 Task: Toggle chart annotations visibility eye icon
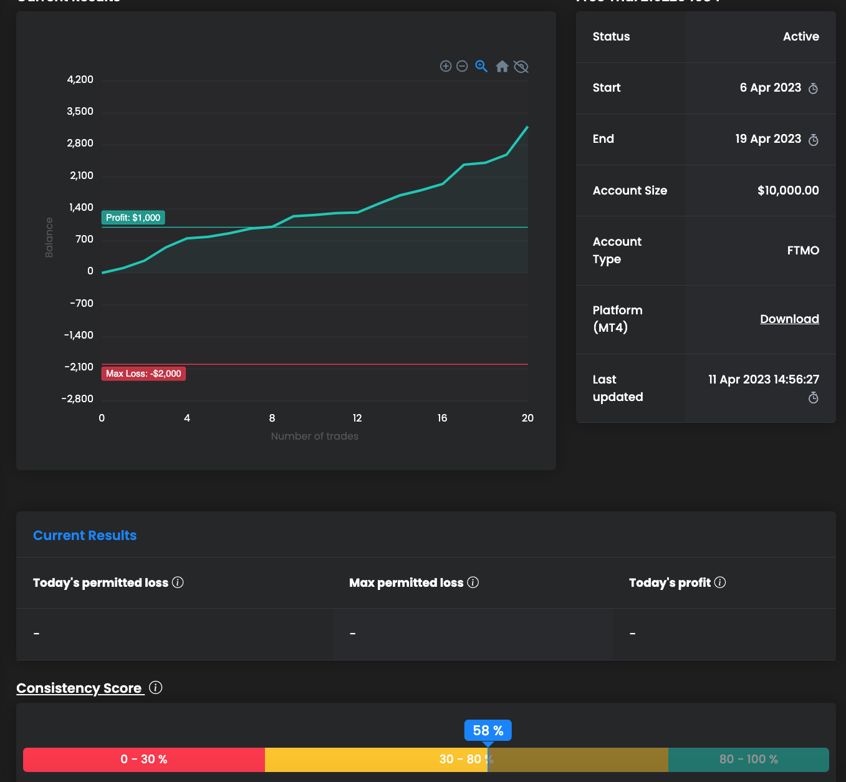point(521,67)
